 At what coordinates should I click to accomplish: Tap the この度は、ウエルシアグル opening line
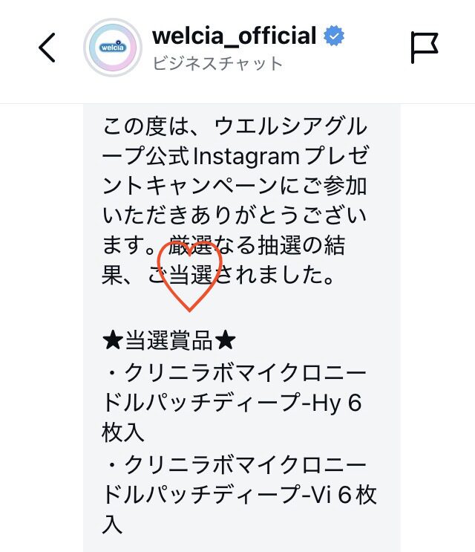[x=235, y=126]
